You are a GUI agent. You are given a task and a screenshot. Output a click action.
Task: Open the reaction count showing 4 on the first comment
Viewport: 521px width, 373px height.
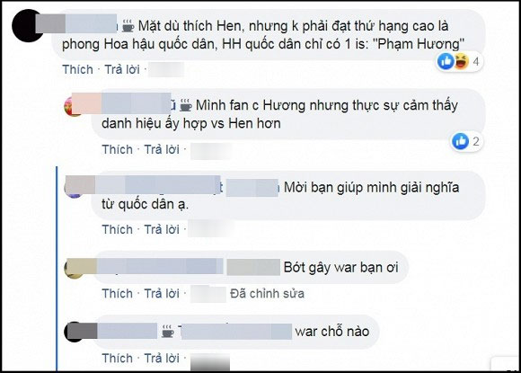(x=476, y=61)
